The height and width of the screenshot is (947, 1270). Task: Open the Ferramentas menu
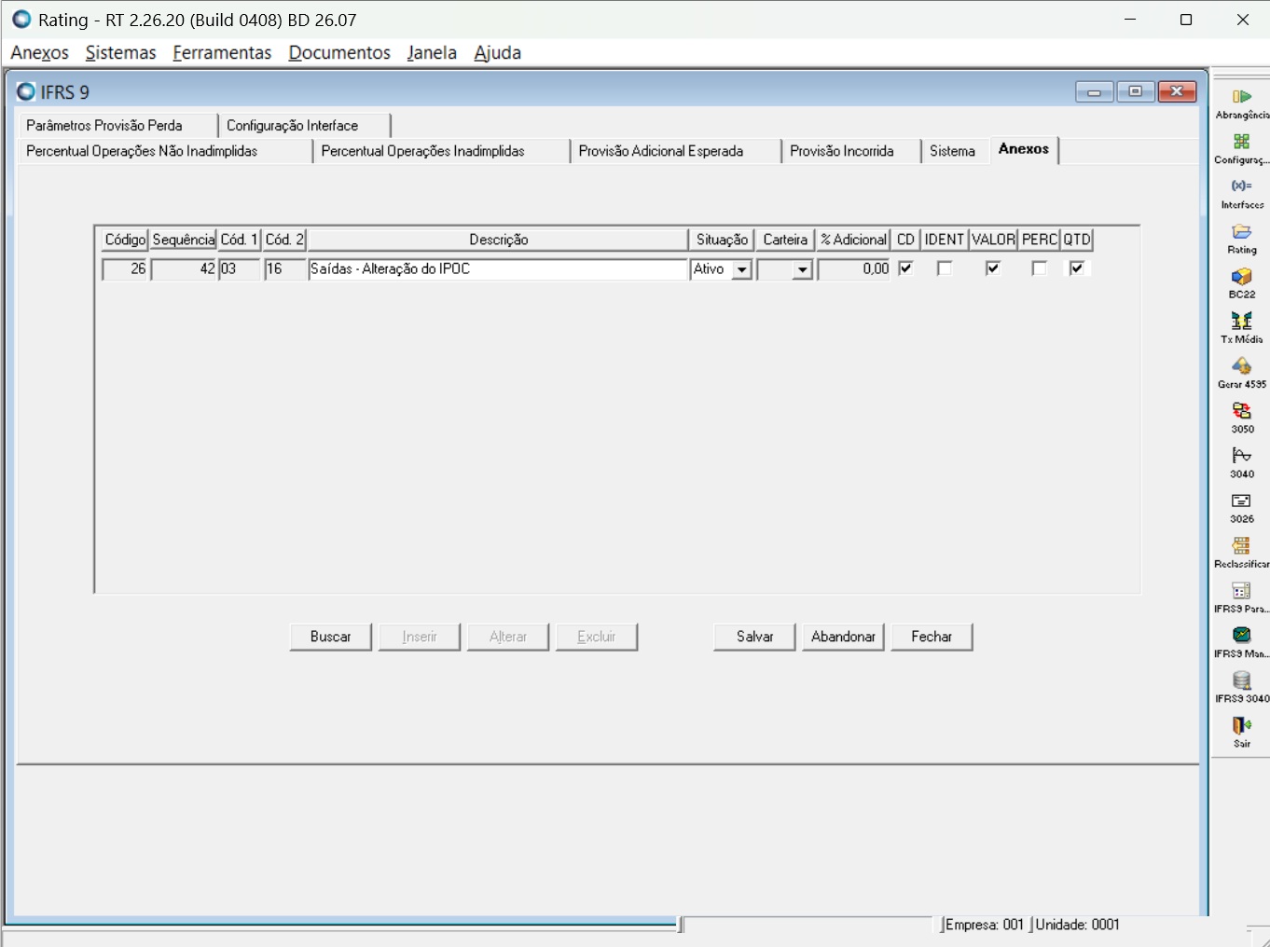222,53
